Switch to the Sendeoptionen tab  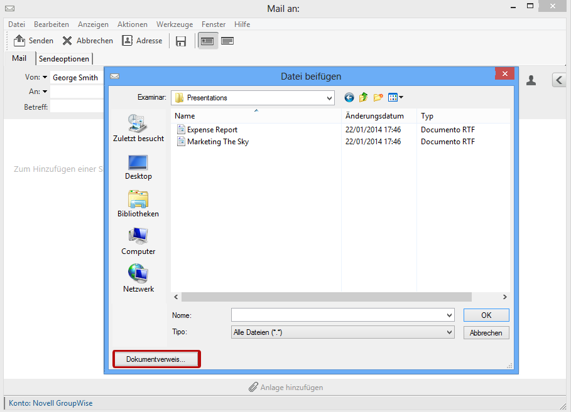click(x=64, y=58)
